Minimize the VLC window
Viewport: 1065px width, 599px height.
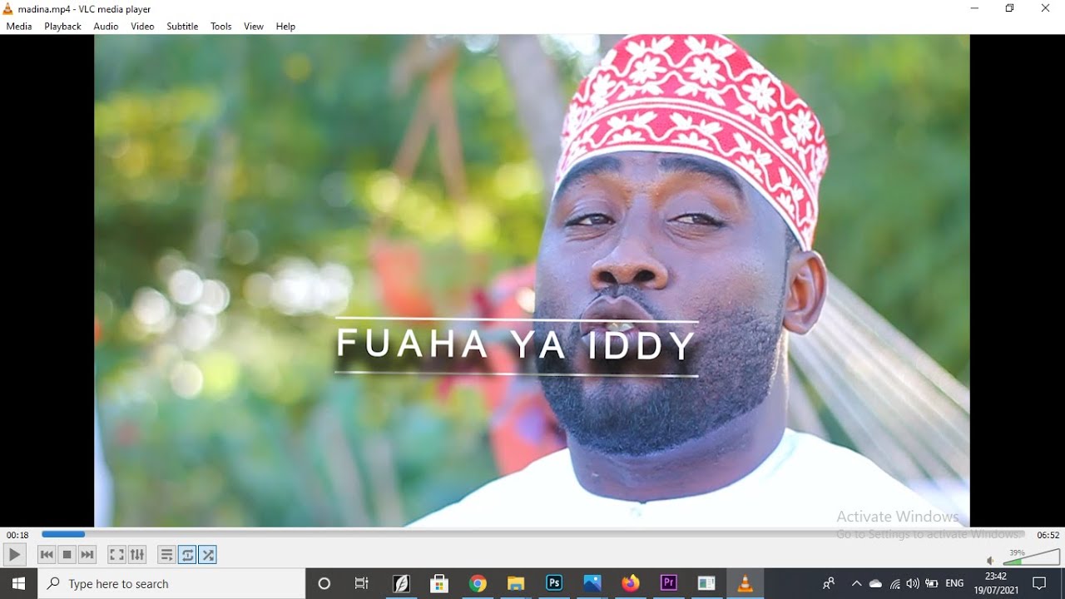[974, 8]
